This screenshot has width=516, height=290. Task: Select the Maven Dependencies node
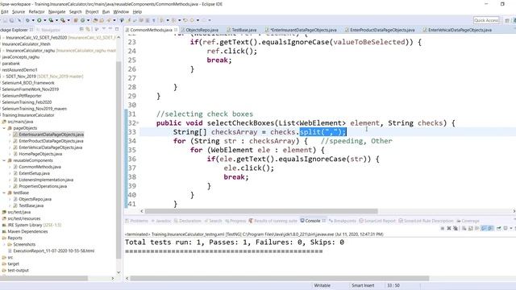tap(27, 231)
